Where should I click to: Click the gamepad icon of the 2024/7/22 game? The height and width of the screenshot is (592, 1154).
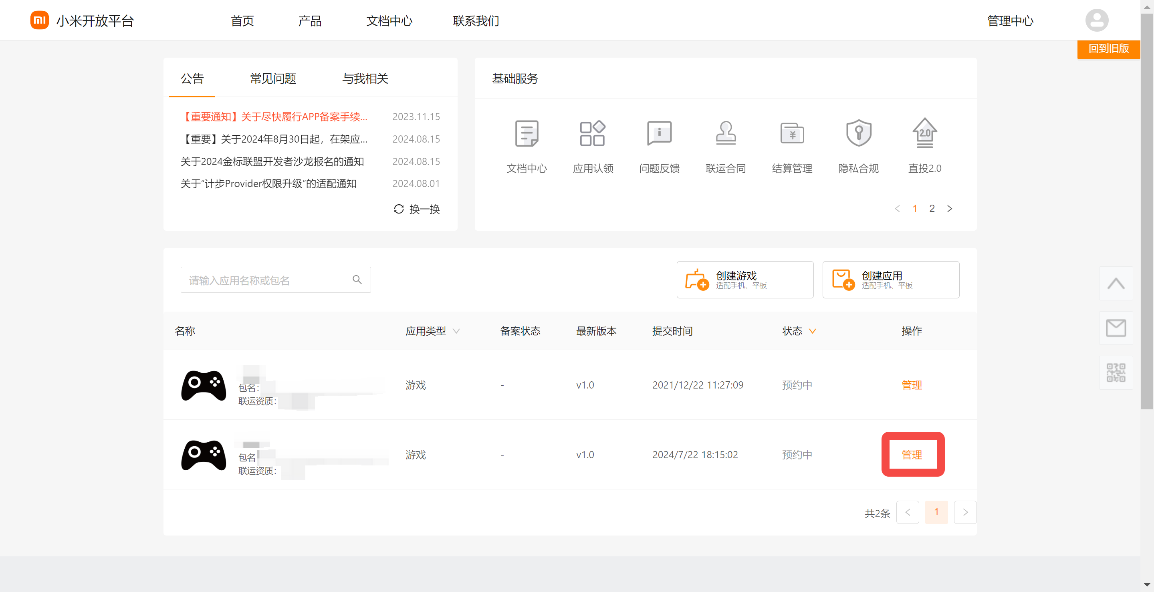pos(204,455)
